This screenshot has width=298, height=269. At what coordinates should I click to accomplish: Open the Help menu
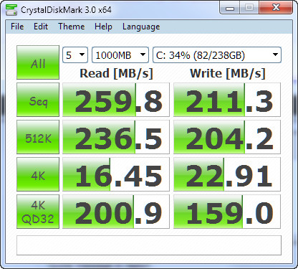103,27
